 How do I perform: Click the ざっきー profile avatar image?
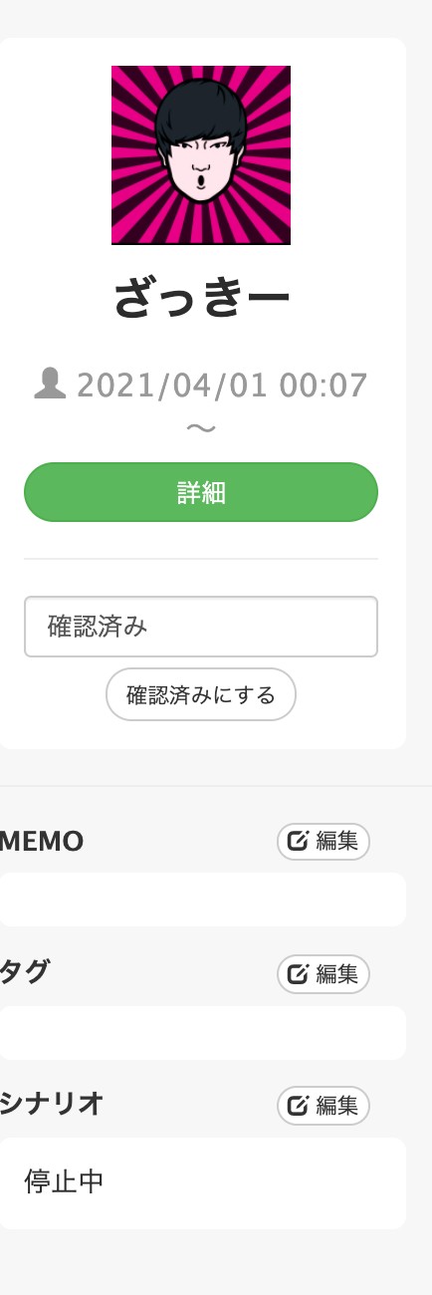point(201,155)
